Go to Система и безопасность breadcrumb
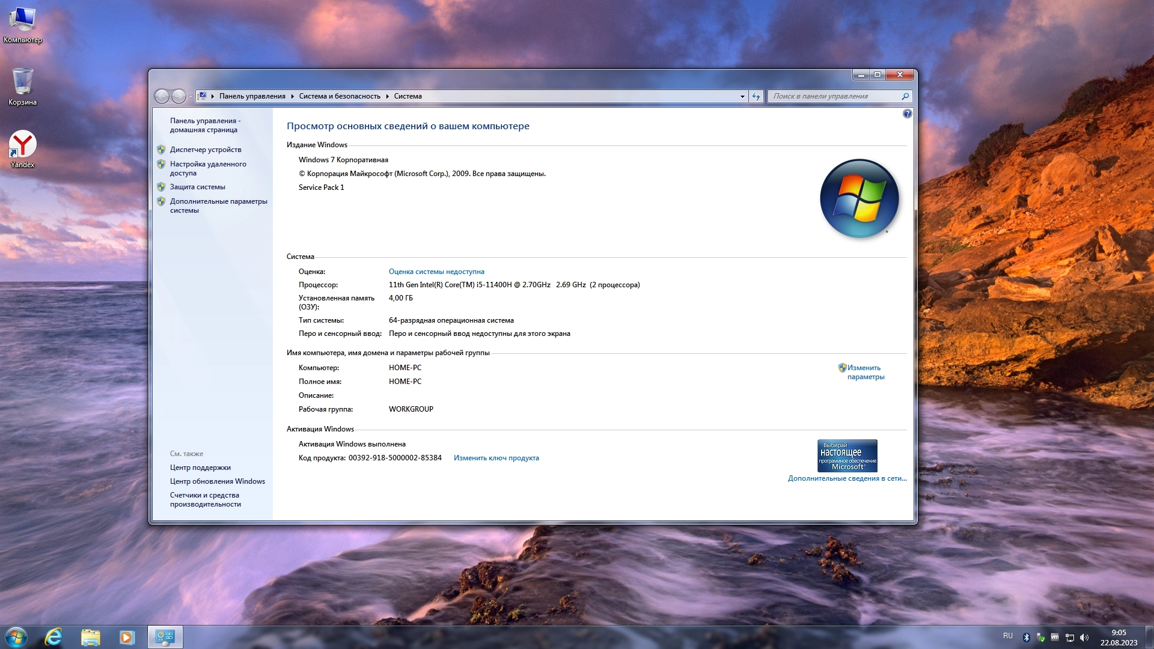Screen dimensions: 1154x649 [340, 96]
